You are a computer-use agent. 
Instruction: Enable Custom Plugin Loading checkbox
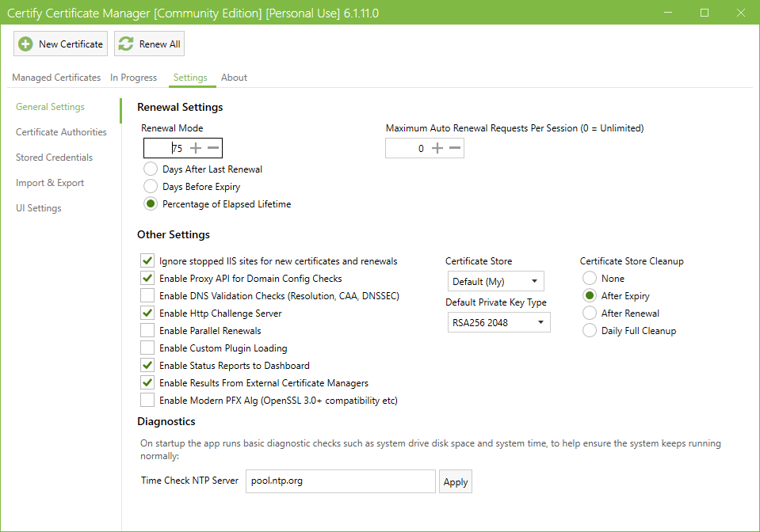coord(147,348)
